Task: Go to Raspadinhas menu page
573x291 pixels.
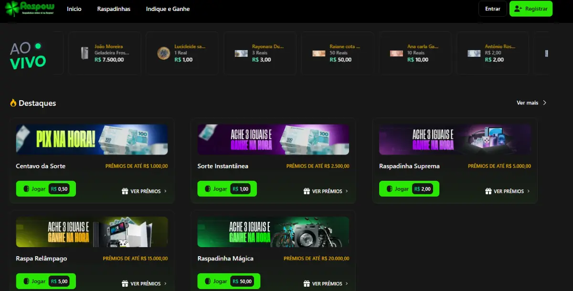Action: (114, 9)
